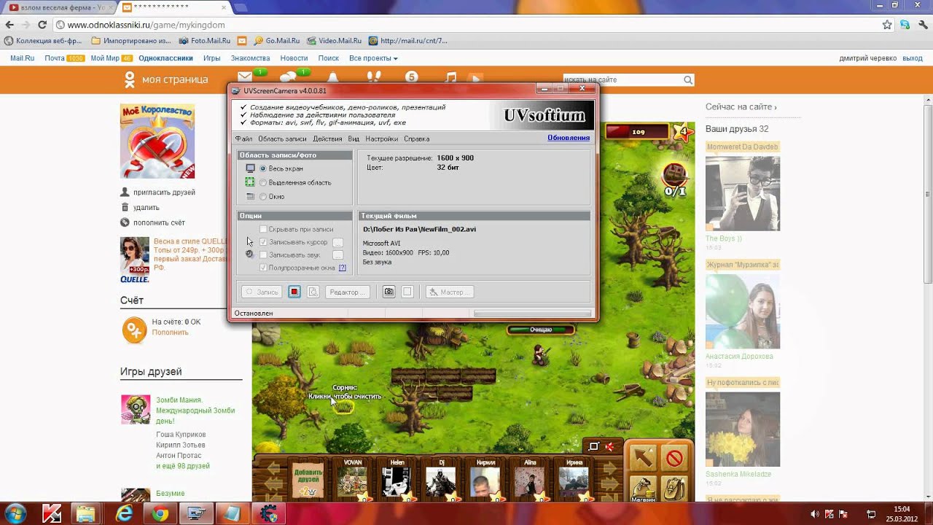Click Добавить друзей in game friends bar
Viewport: 933px width, 525px height.
pyautogui.click(x=308, y=480)
